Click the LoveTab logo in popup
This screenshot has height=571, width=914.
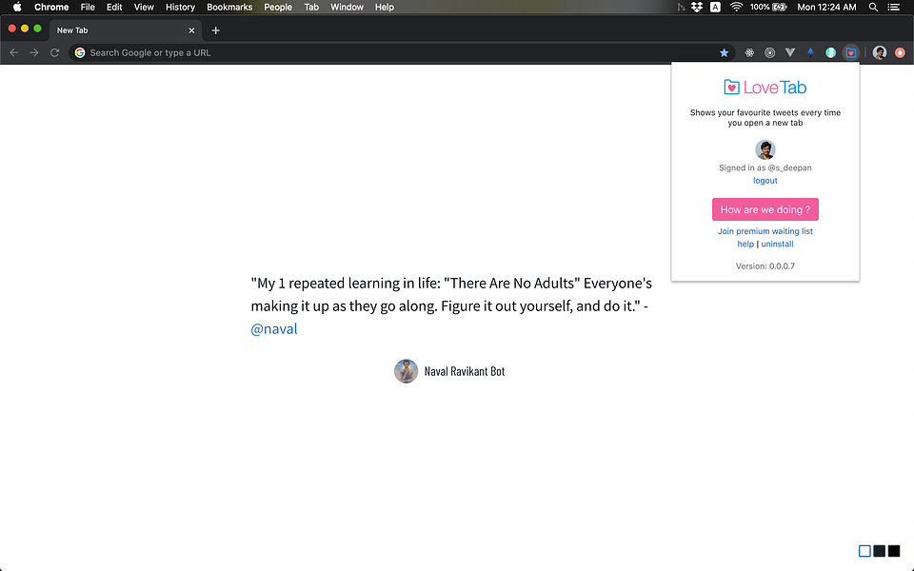pyautogui.click(x=765, y=88)
